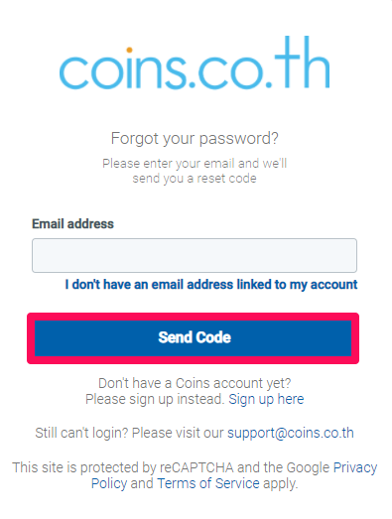Click the orange dot on the logo's letter i

pyautogui.click(x=129, y=50)
